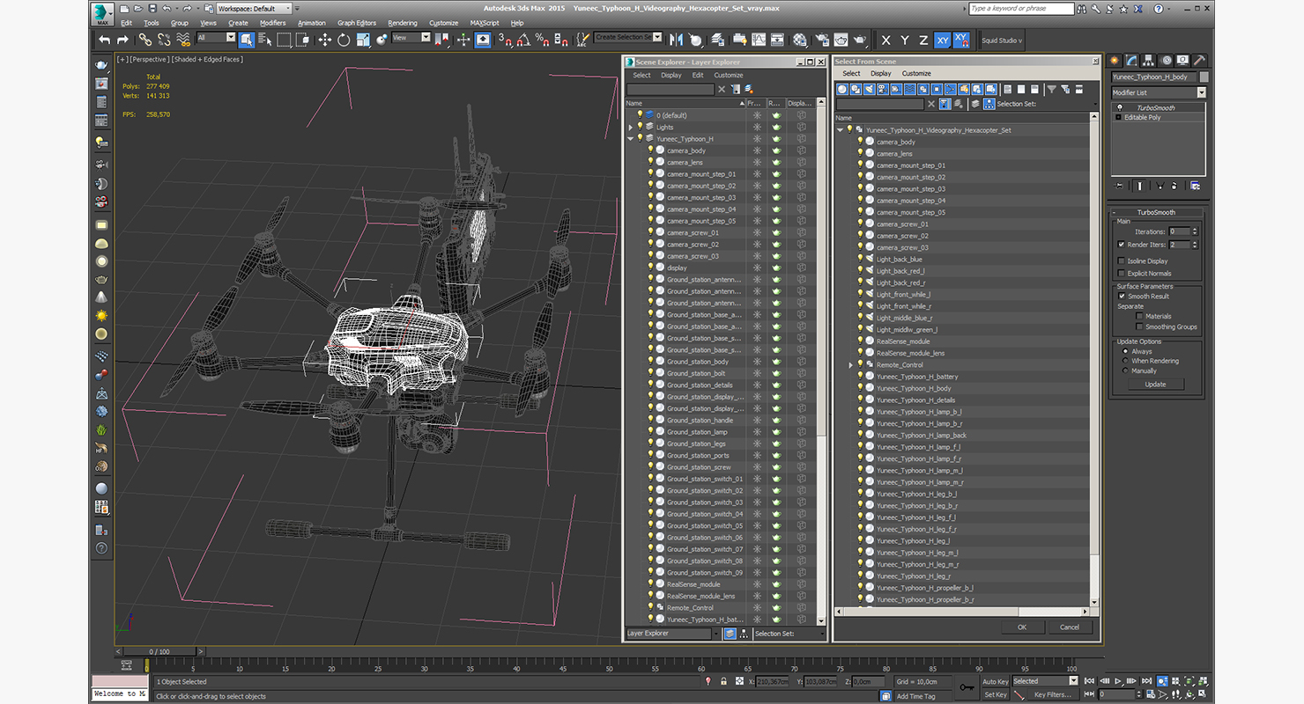Enable the Explicit Normals checkbox
The width and height of the screenshot is (1304, 704).
[x=1121, y=274]
